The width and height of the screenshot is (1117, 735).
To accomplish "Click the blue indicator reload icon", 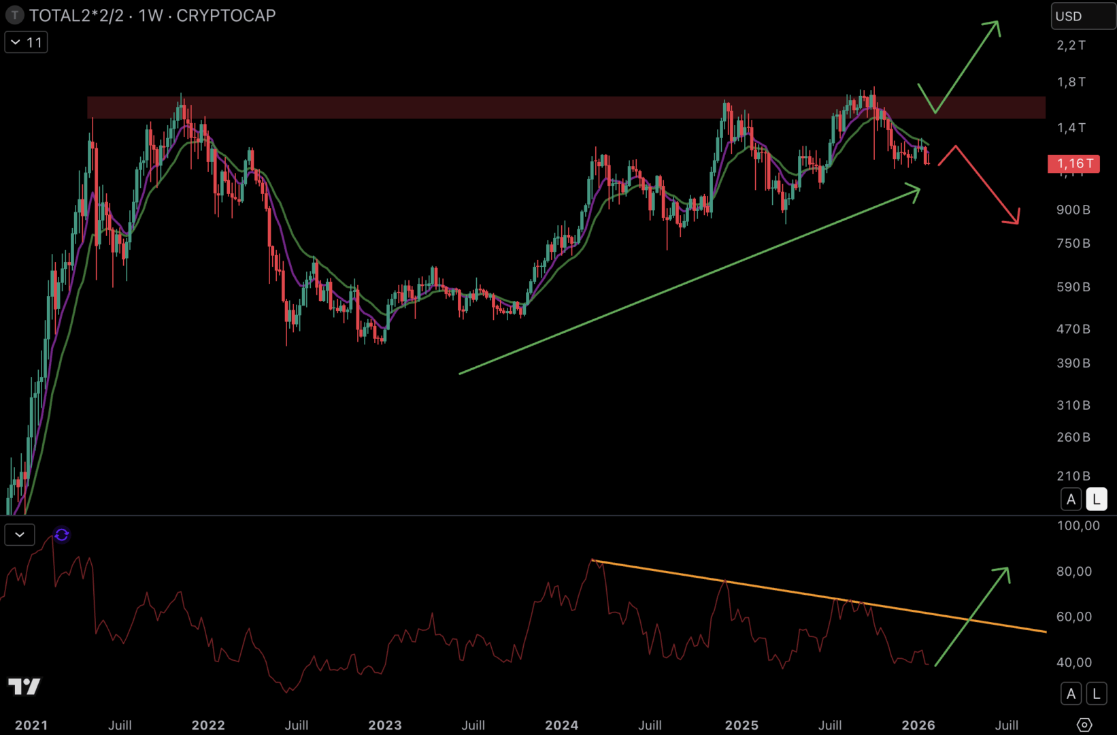I will click(61, 535).
